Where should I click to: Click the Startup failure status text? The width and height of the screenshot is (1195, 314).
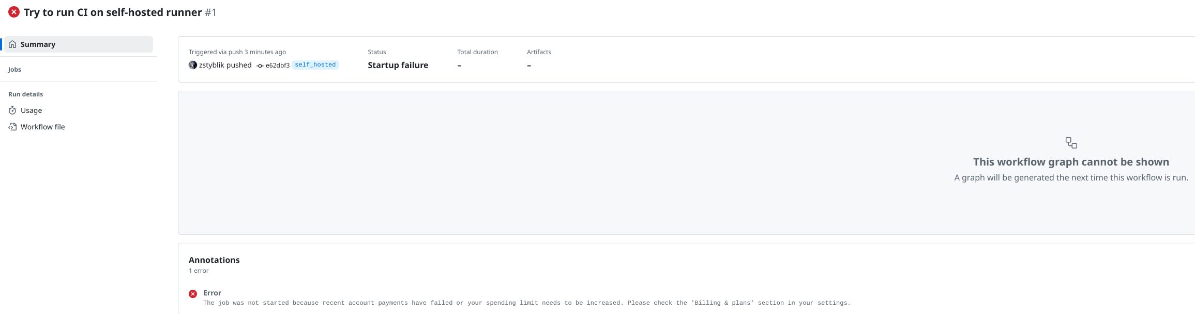(398, 65)
